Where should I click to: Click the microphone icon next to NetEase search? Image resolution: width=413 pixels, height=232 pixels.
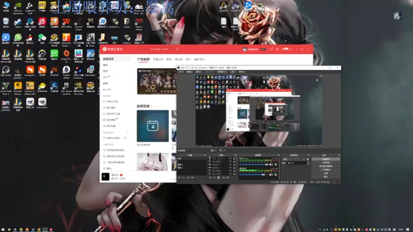pyautogui.click(x=177, y=49)
